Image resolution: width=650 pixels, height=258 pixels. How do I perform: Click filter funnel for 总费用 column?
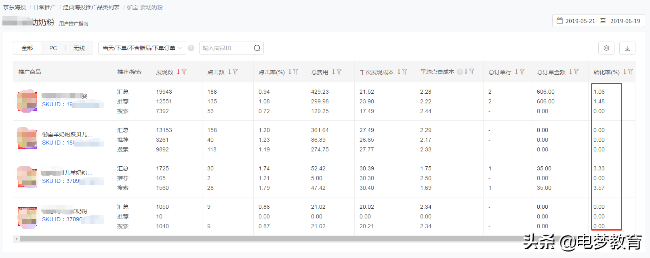coord(339,72)
